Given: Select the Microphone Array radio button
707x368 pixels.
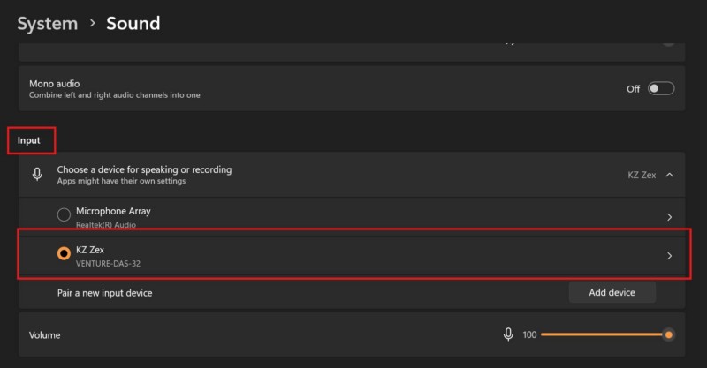Looking at the screenshot, I should (x=64, y=214).
